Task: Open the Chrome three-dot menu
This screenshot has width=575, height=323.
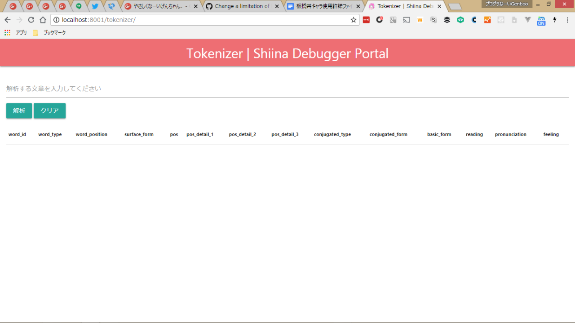Action: (x=567, y=20)
